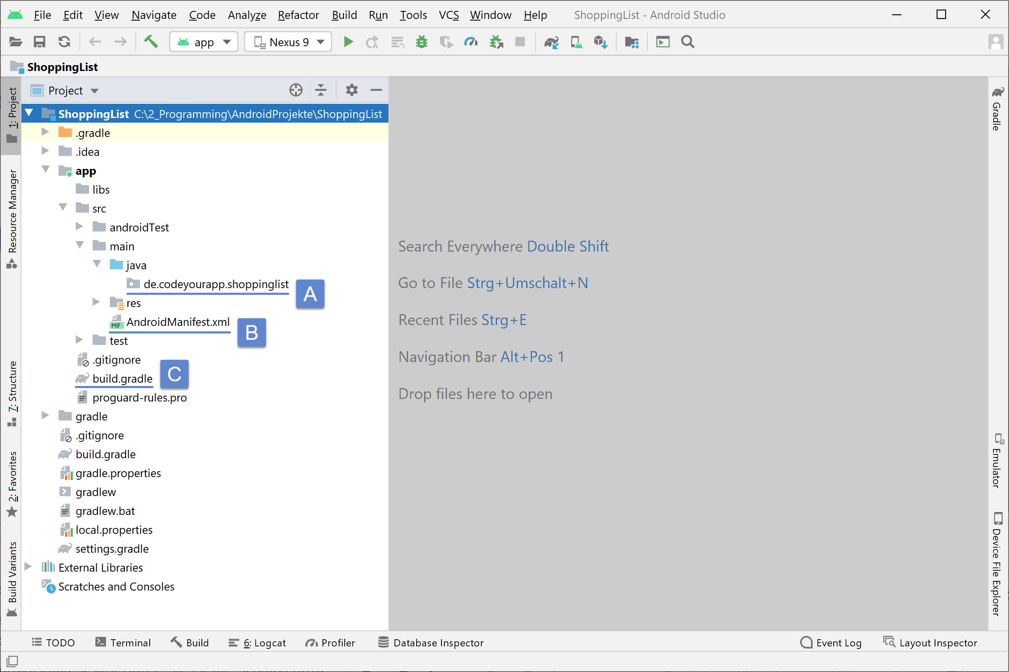Screen dimensions: 1009x672
Task: Open the Build menu
Action: (344, 15)
